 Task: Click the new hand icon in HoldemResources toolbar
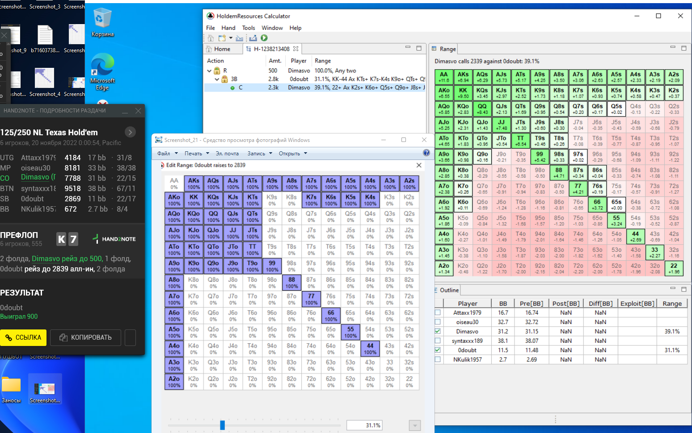point(222,38)
